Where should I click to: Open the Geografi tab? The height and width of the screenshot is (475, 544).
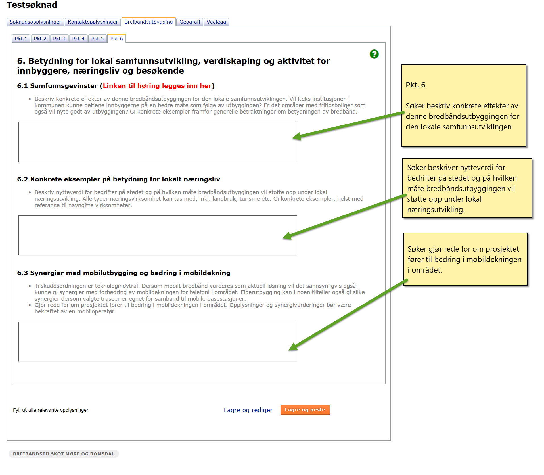tap(190, 22)
